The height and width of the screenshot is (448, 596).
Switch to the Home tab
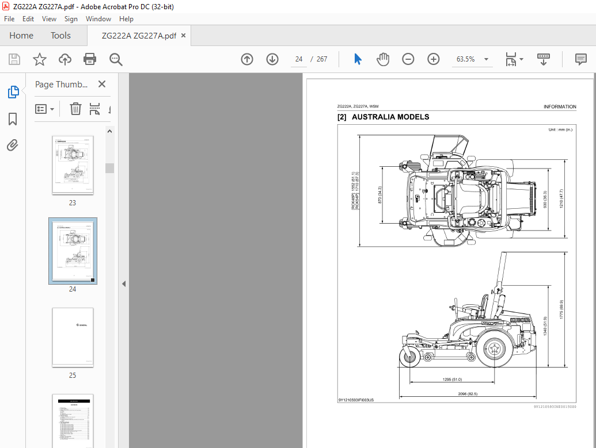tap(21, 35)
